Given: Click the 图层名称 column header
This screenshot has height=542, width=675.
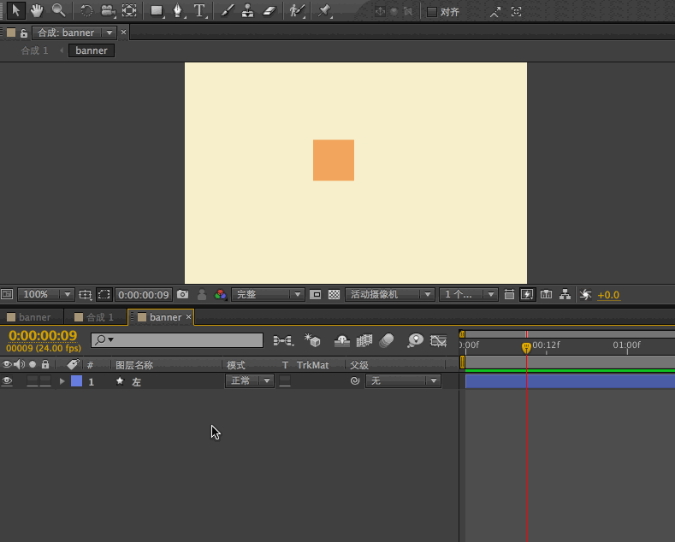Looking at the screenshot, I should click(133, 365).
